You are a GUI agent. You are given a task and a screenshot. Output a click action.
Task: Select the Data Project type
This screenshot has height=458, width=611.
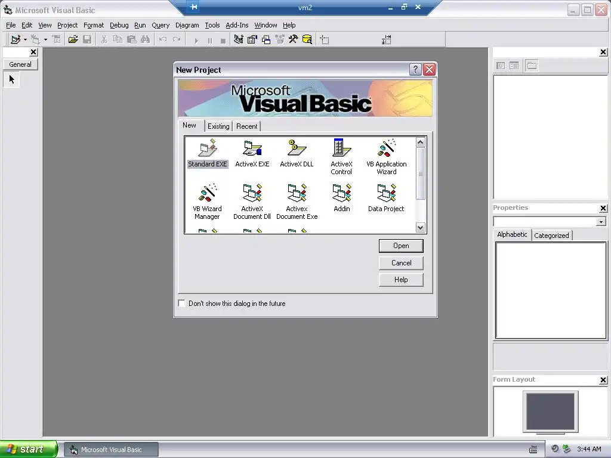click(386, 198)
